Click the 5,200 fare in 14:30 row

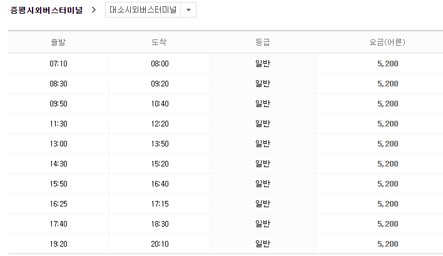pos(388,164)
